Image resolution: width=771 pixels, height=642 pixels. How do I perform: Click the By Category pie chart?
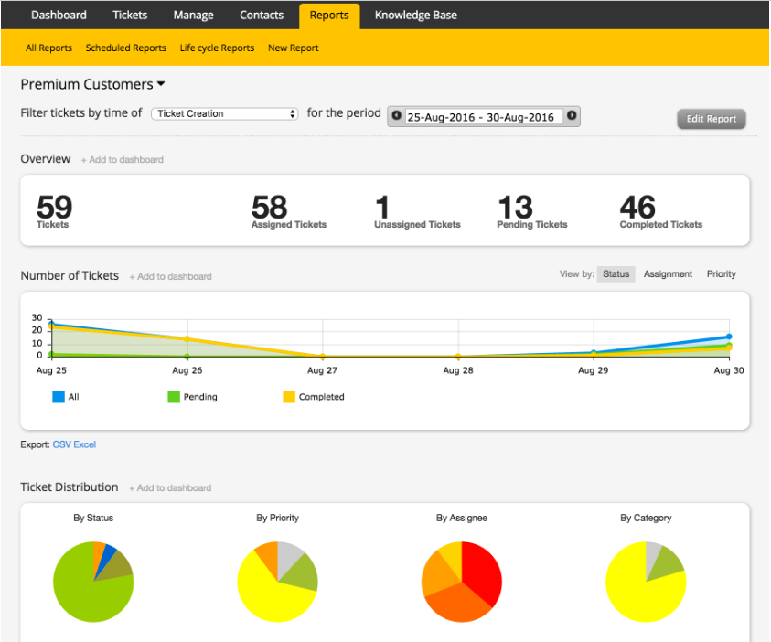[x=646, y=582]
